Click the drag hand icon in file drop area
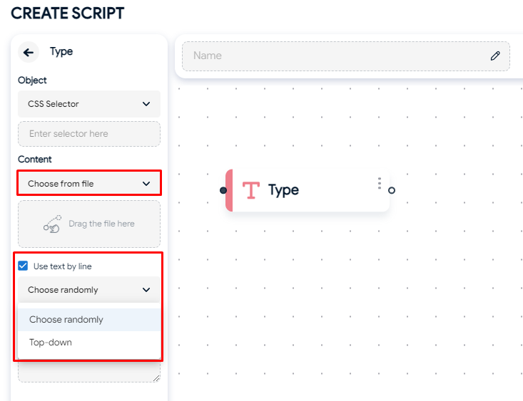The height and width of the screenshot is (401, 523). 52,224
